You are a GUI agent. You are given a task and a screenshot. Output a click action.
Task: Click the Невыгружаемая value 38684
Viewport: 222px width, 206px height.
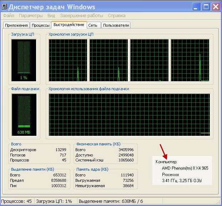[128, 186]
